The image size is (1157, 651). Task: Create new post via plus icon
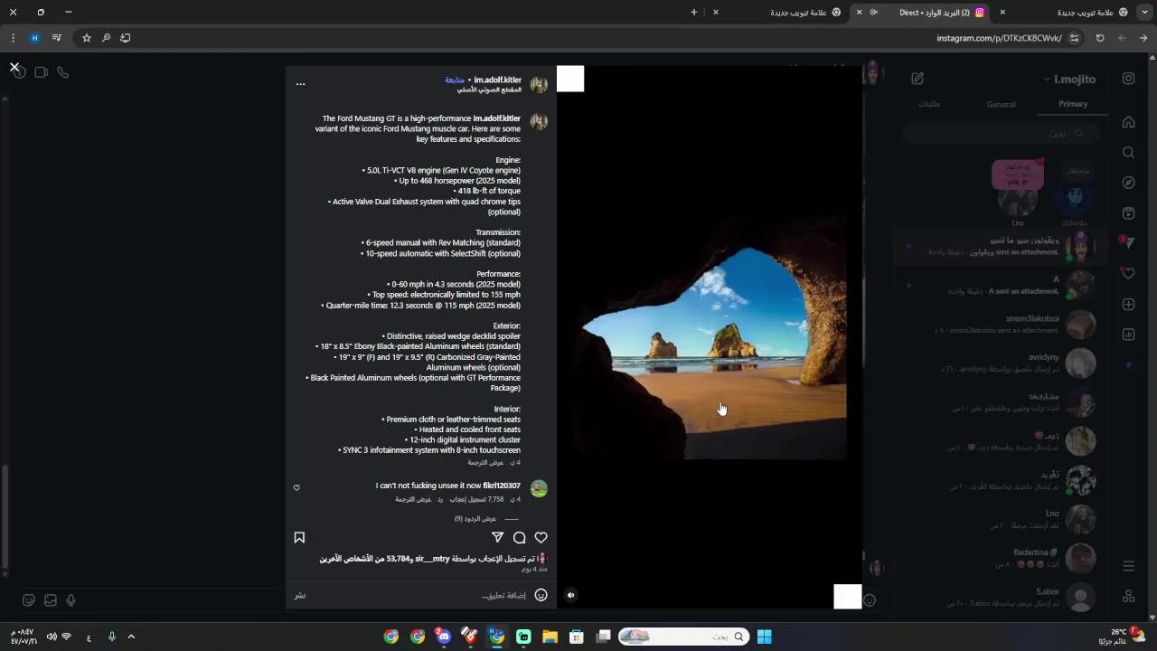1128,305
